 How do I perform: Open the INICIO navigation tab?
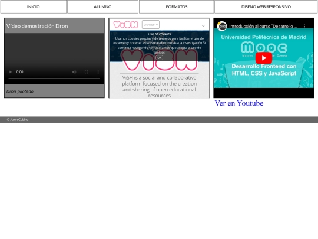tap(34, 6)
